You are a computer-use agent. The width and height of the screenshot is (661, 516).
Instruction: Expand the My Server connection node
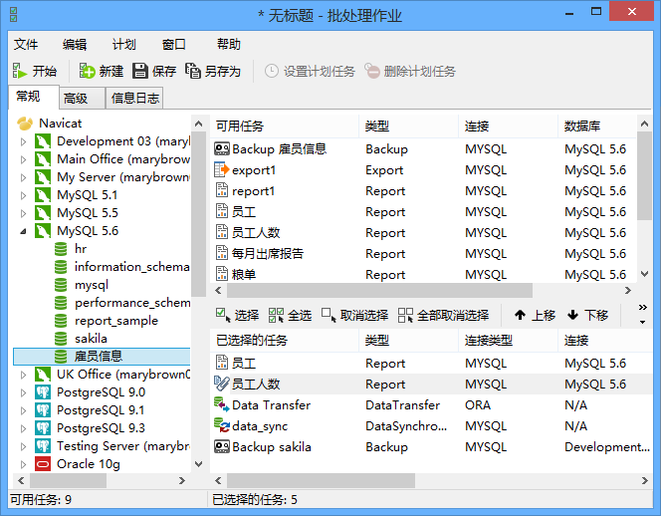point(24,177)
